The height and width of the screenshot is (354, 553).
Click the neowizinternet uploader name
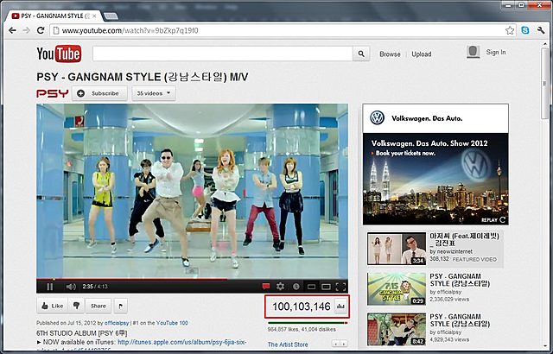pos(456,251)
